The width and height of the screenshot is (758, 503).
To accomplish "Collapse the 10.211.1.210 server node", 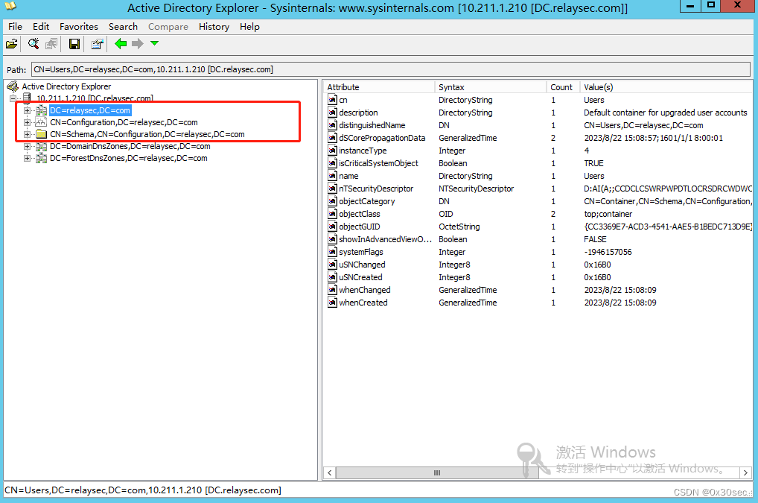I will (x=13, y=98).
